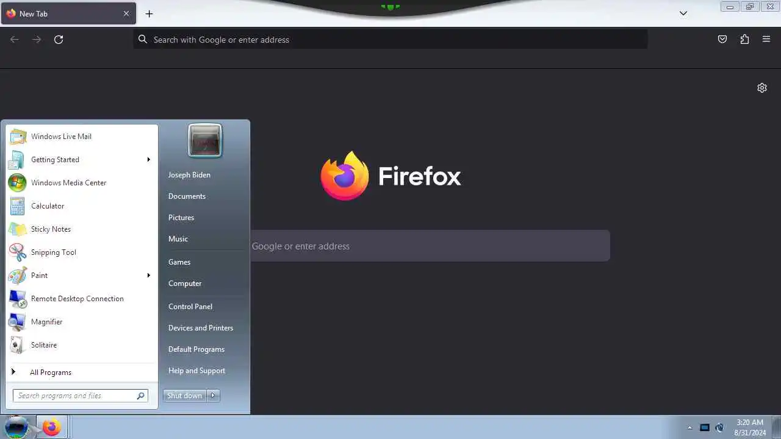781x439 pixels.
Task: Reload the current Firefox page
Action: [59, 40]
